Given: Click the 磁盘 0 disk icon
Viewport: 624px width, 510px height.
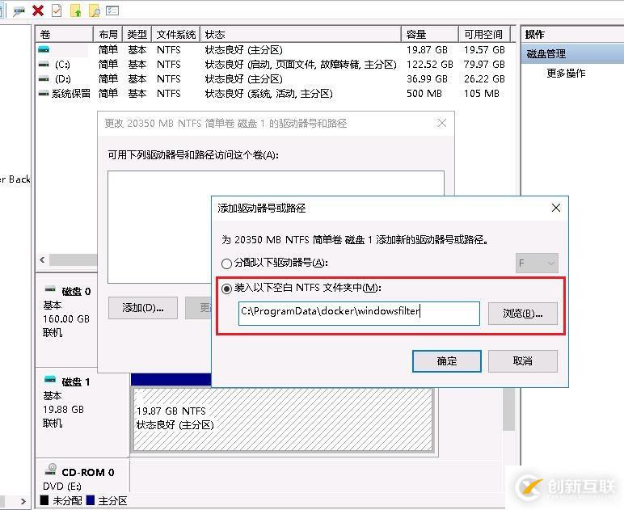Looking at the screenshot, I should (50, 289).
